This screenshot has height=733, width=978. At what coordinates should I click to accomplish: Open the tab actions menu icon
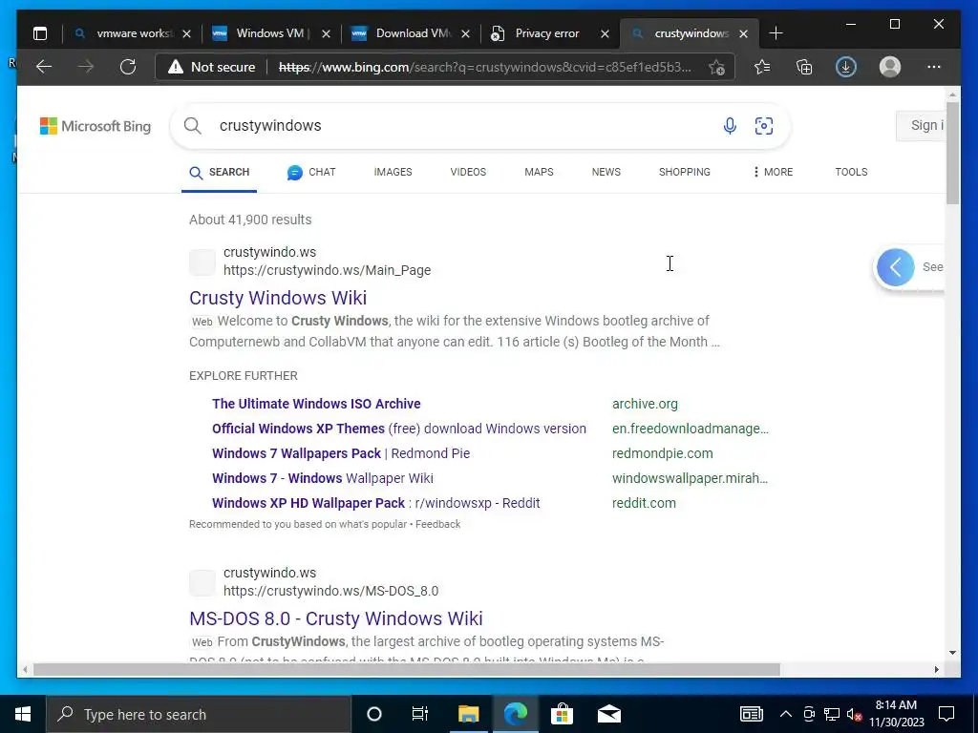tap(40, 33)
